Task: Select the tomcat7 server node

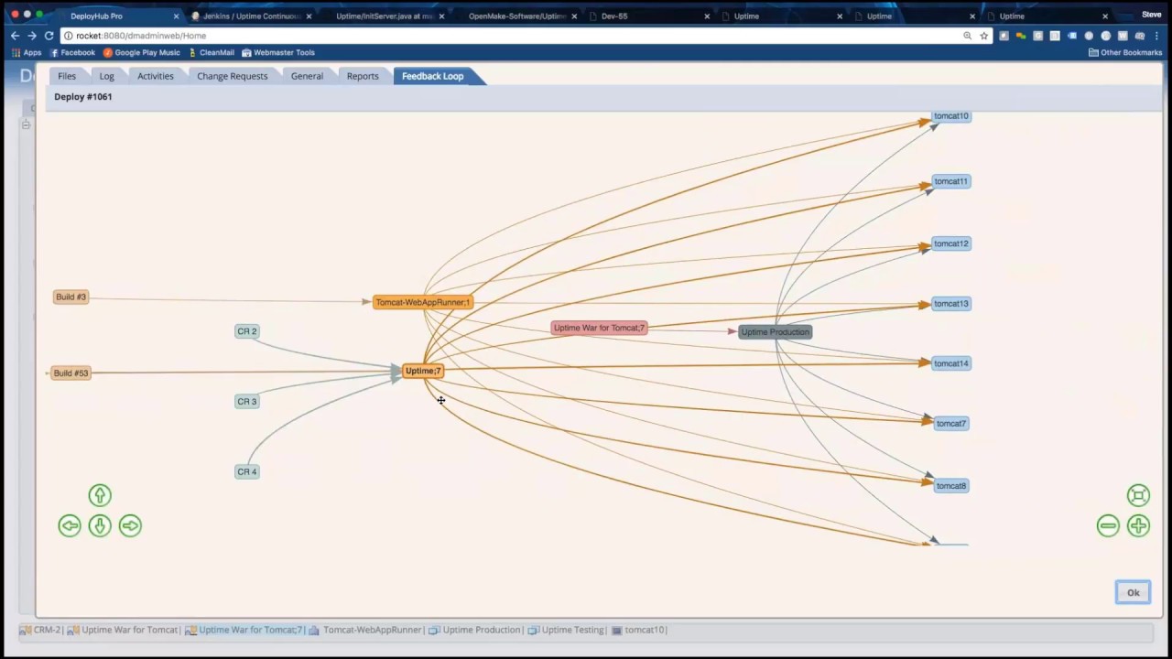Action: pyautogui.click(x=951, y=423)
